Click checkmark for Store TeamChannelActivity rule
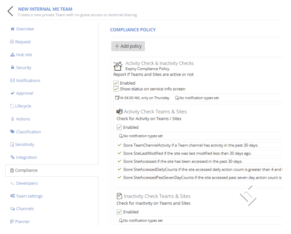This screenshot has height=234, width=291. pyautogui.click(x=119, y=145)
